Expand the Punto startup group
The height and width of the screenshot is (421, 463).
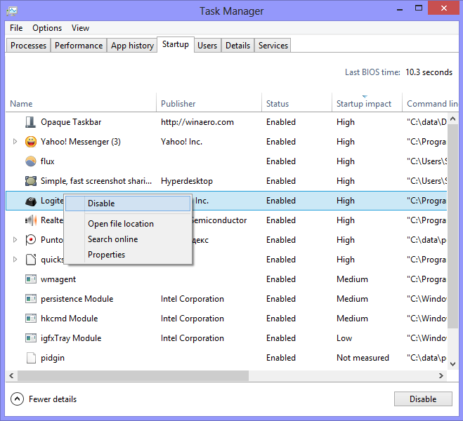pyautogui.click(x=15, y=240)
